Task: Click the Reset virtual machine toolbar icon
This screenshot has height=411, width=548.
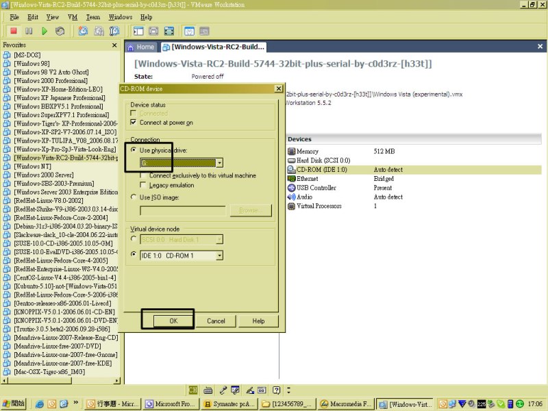Action: click(x=60, y=31)
